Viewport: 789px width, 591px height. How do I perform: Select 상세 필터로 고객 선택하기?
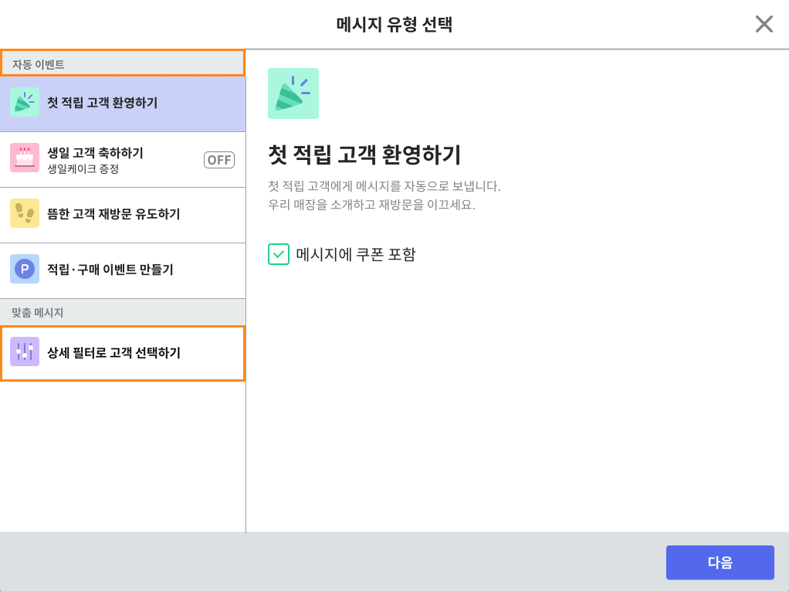pos(123,353)
